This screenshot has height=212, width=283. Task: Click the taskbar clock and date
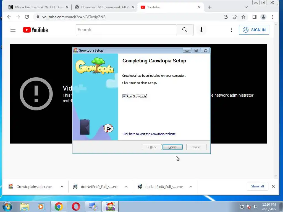pyautogui.click(x=269, y=207)
